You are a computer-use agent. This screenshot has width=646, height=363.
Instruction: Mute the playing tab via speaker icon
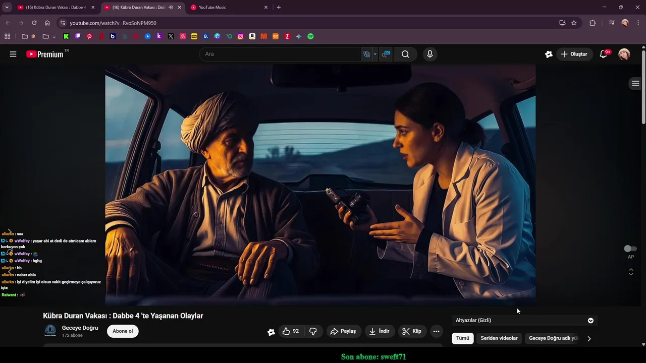(171, 8)
